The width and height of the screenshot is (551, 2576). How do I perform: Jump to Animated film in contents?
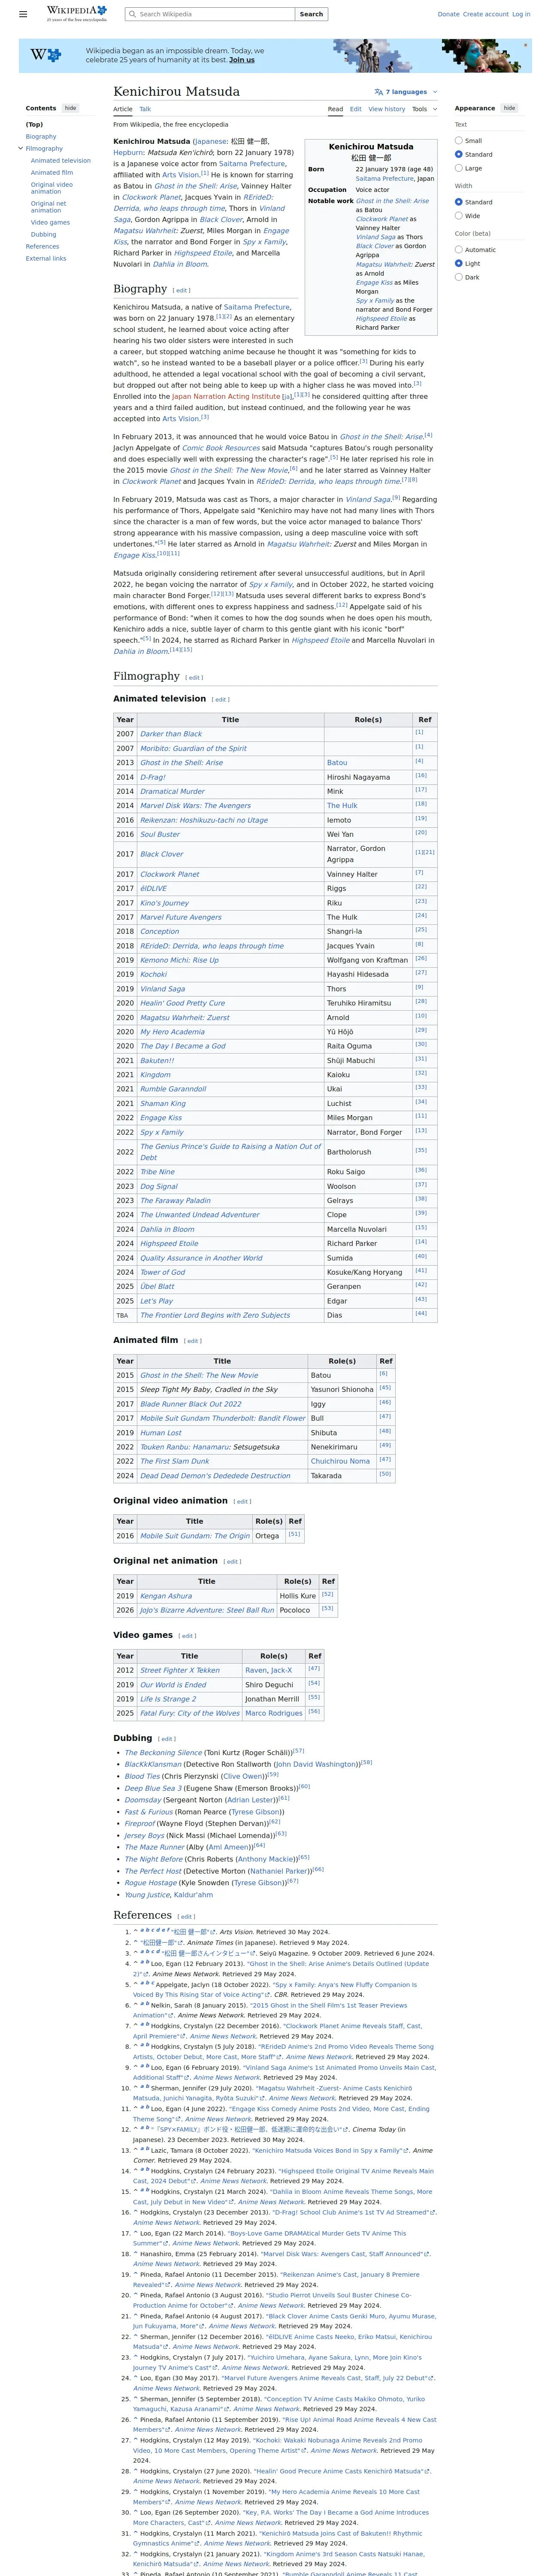[52, 172]
